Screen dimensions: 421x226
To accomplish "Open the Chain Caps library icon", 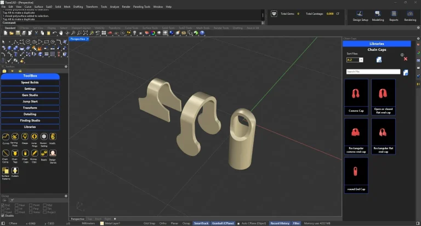I will click(25, 153).
